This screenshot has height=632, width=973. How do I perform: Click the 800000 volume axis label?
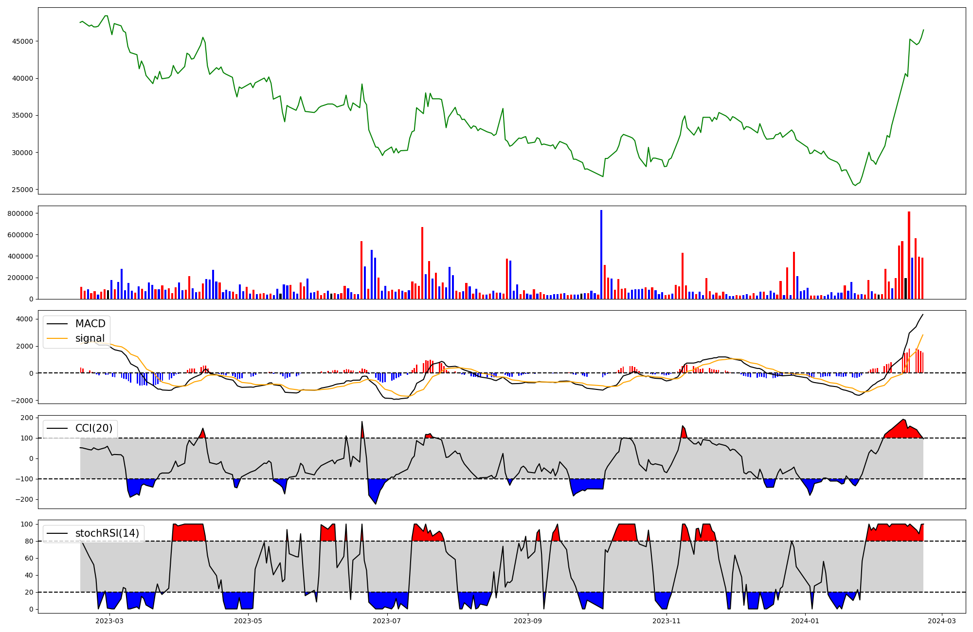(21, 213)
